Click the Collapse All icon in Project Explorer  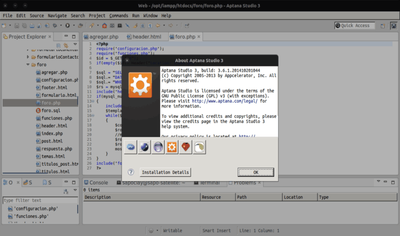click(x=59, y=45)
